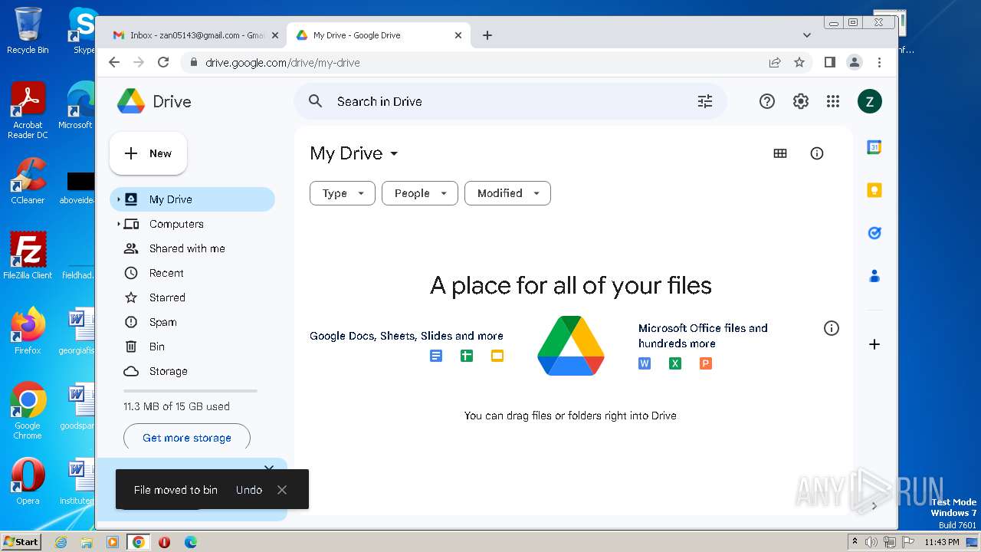Open CCleaner desktop shortcut

coord(28,181)
